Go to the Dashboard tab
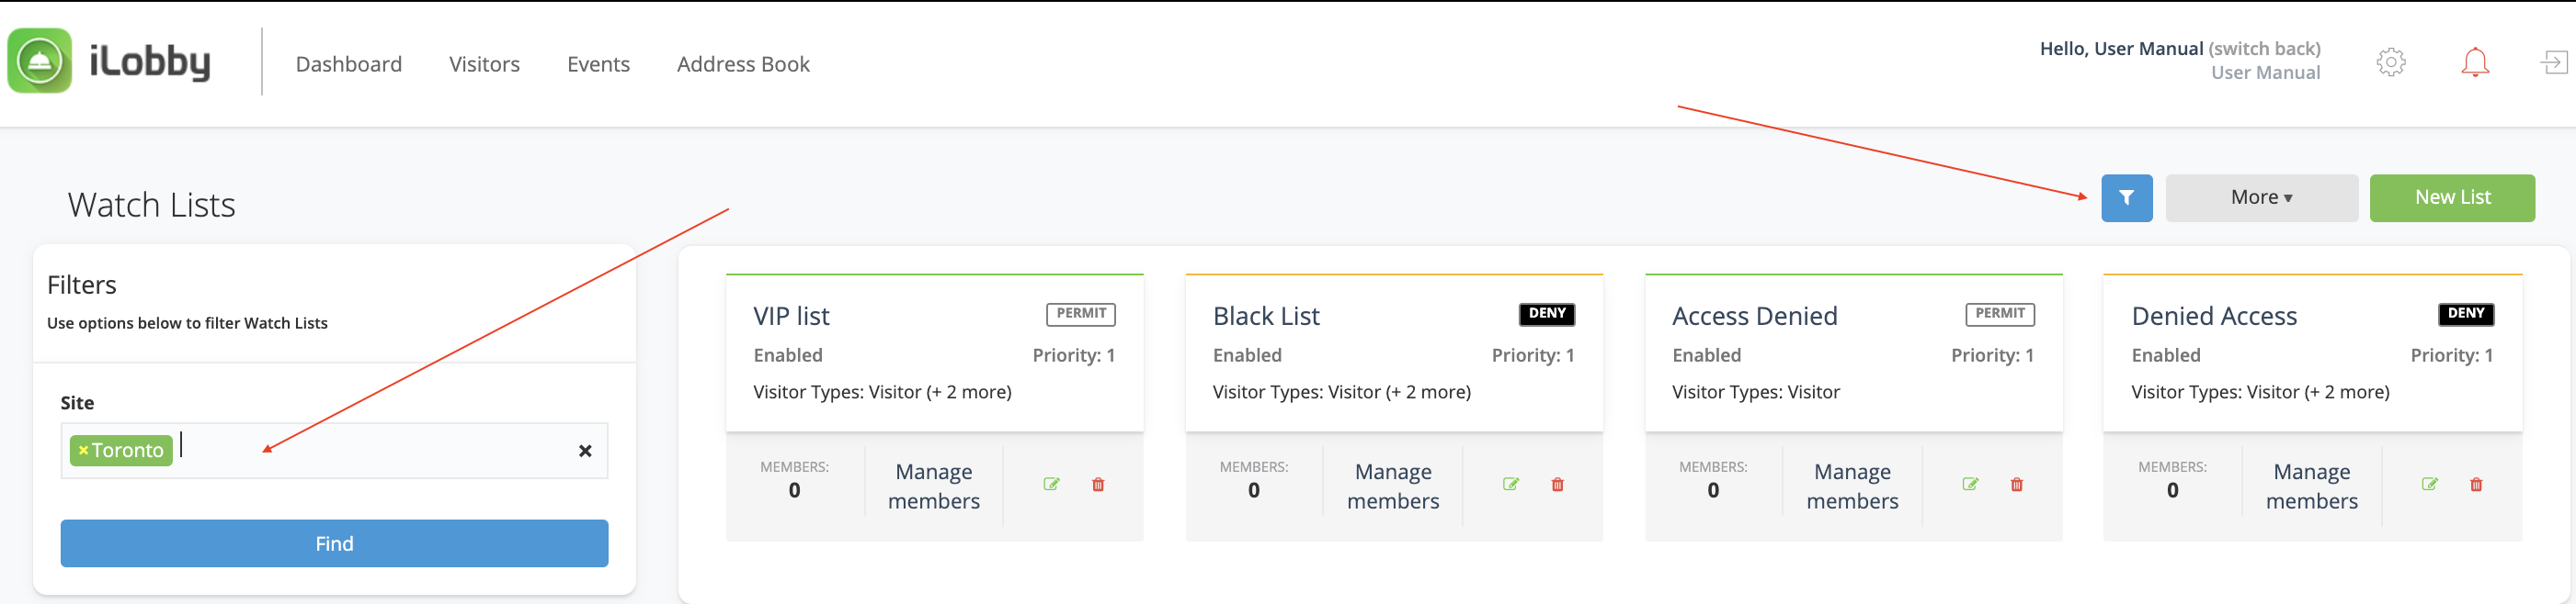 [349, 64]
